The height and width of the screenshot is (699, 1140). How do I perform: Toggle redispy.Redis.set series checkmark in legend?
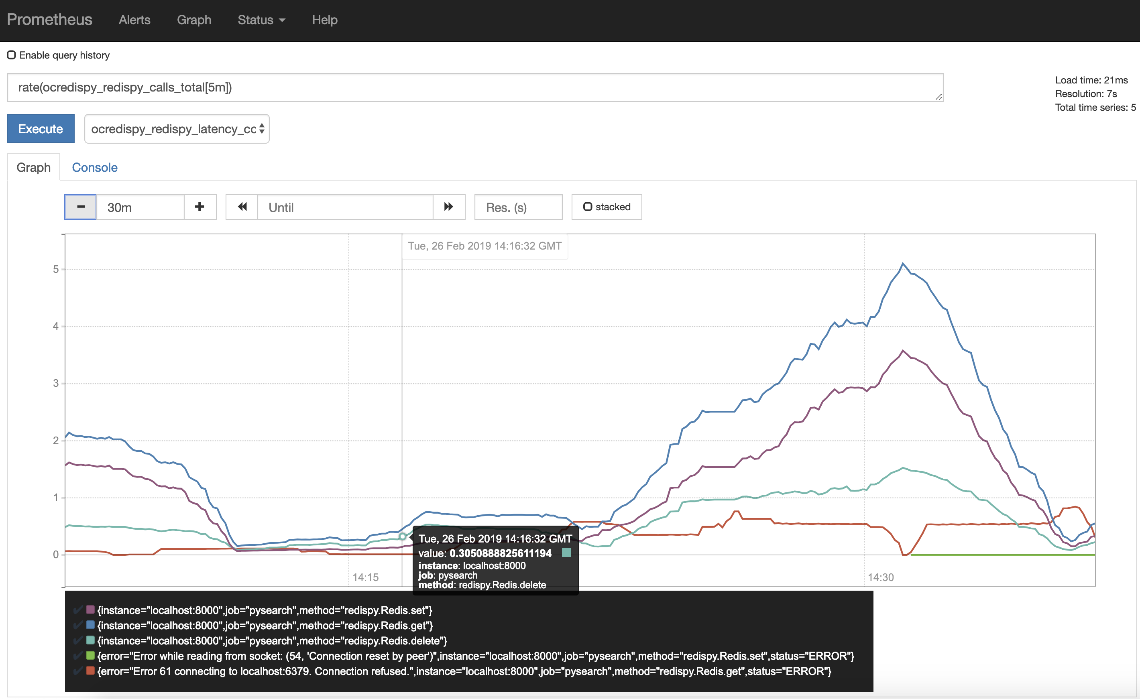78,610
